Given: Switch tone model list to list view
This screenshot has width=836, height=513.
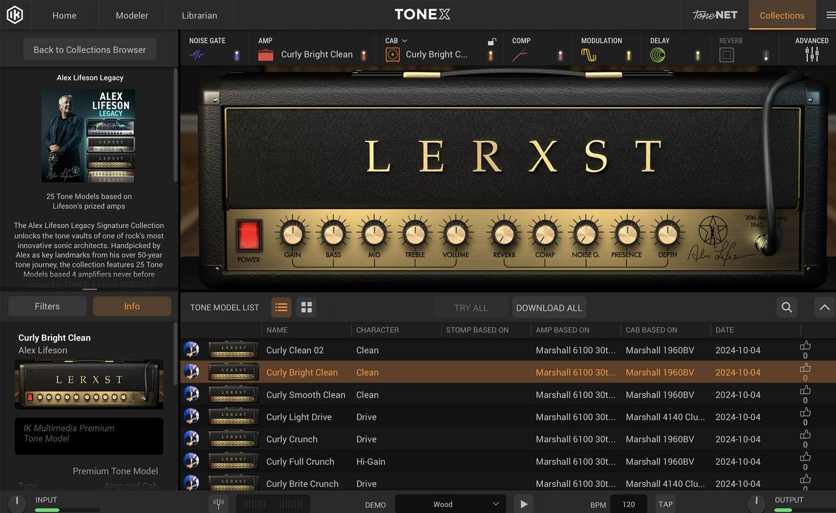Looking at the screenshot, I should point(281,307).
